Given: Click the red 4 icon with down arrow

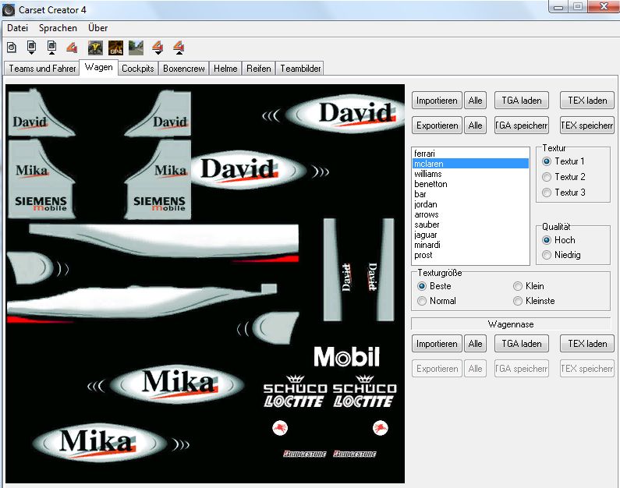Looking at the screenshot, I should pos(157,48).
